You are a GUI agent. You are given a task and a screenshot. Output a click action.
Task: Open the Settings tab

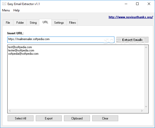pyautogui.click(x=59, y=23)
